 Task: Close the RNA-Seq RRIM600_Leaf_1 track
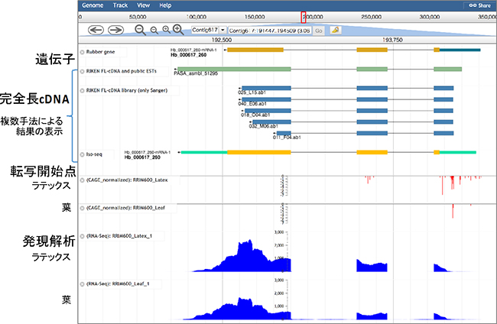pyautogui.click(x=82, y=283)
